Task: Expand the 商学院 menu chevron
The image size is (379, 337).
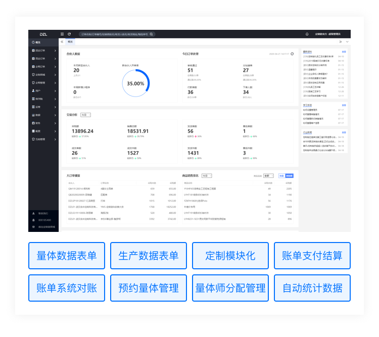Action: (x=56, y=99)
